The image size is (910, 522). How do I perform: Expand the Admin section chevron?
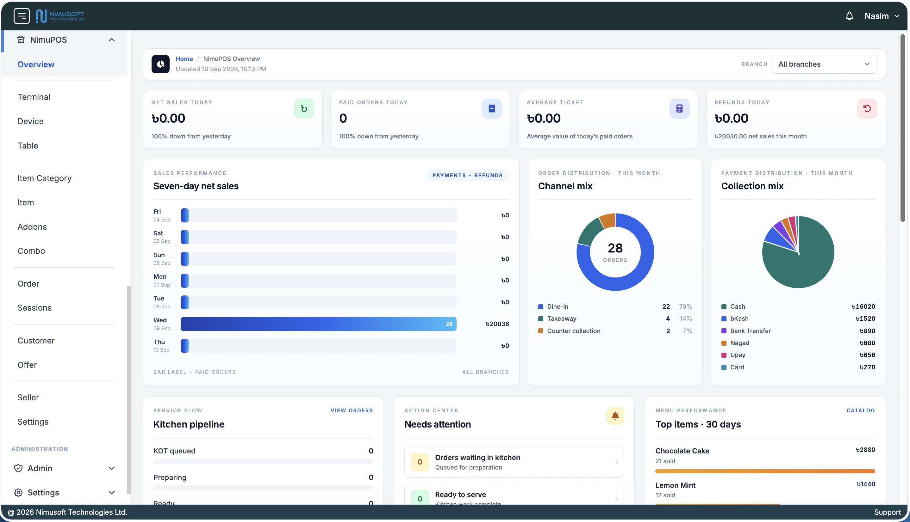112,468
